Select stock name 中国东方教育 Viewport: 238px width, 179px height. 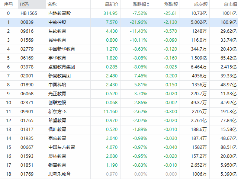tap(62, 147)
